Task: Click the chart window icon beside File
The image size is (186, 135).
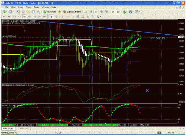Action: [x=3, y=7]
